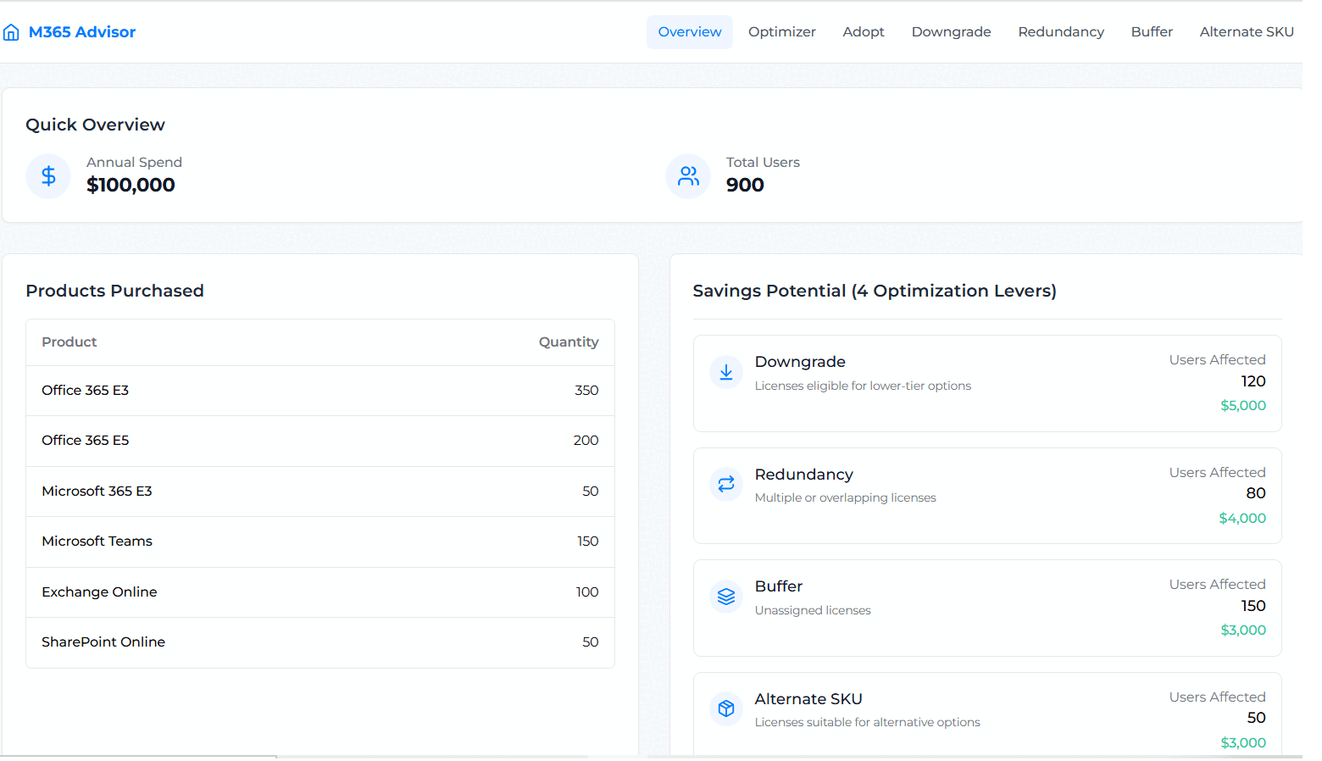Select the Office 365 E3 row
The width and height of the screenshot is (1322, 761).
click(320, 391)
